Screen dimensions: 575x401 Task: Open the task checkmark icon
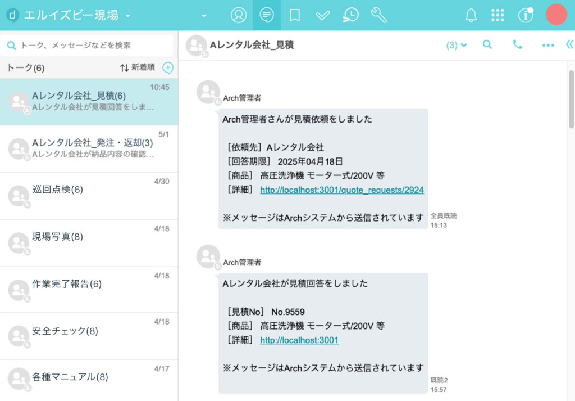coord(322,15)
